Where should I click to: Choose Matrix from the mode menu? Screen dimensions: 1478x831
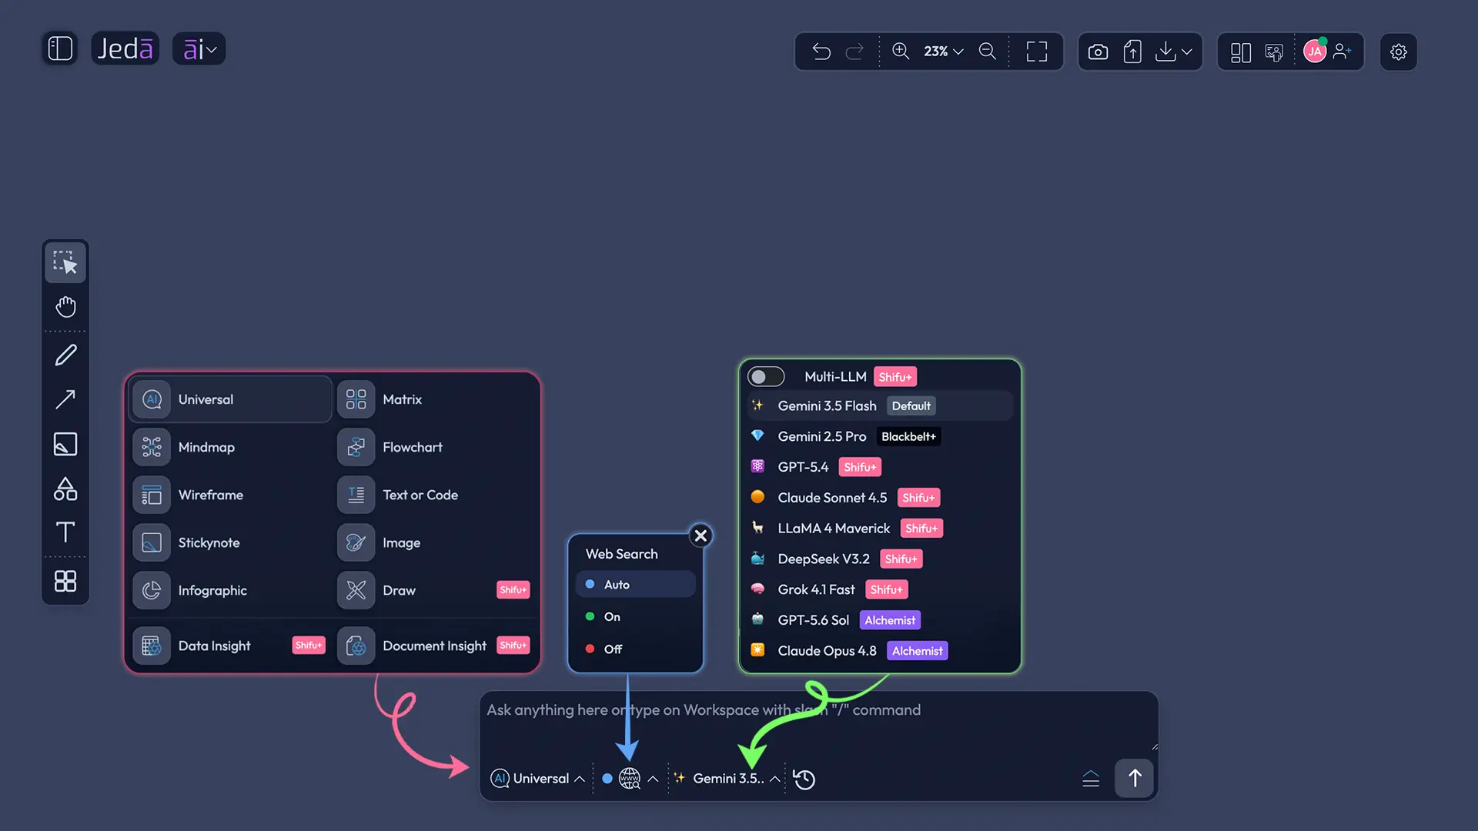coord(435,399)
